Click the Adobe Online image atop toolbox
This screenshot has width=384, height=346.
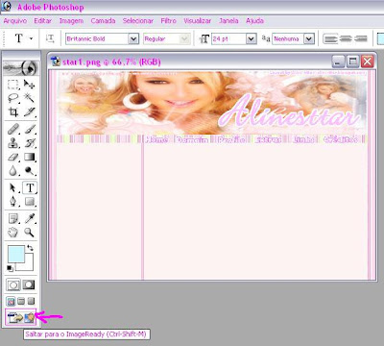pyautogui.click(x=21, y=67)
